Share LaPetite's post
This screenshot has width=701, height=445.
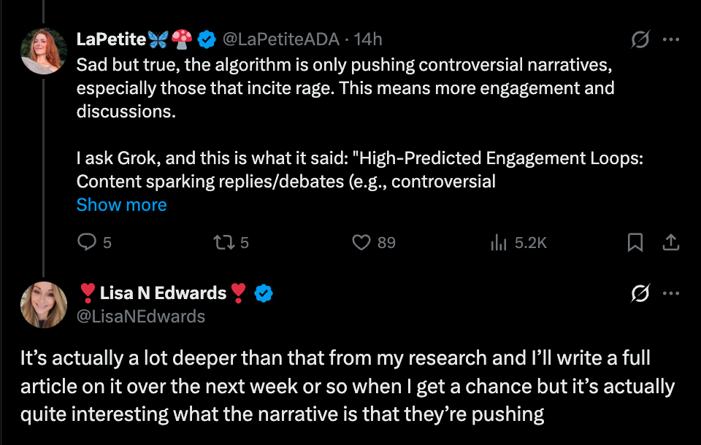(x=670, y=242)
